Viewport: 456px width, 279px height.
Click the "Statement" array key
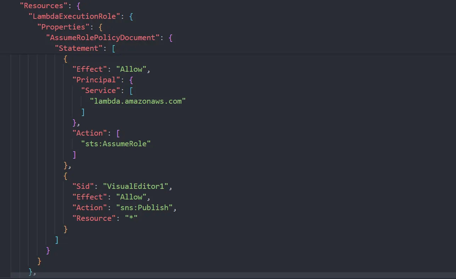(x=78, y=48)
